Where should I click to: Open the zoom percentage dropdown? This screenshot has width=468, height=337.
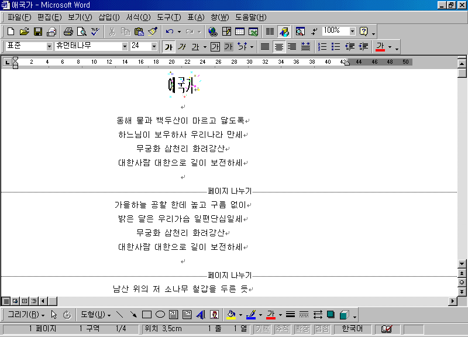point(352,31)
